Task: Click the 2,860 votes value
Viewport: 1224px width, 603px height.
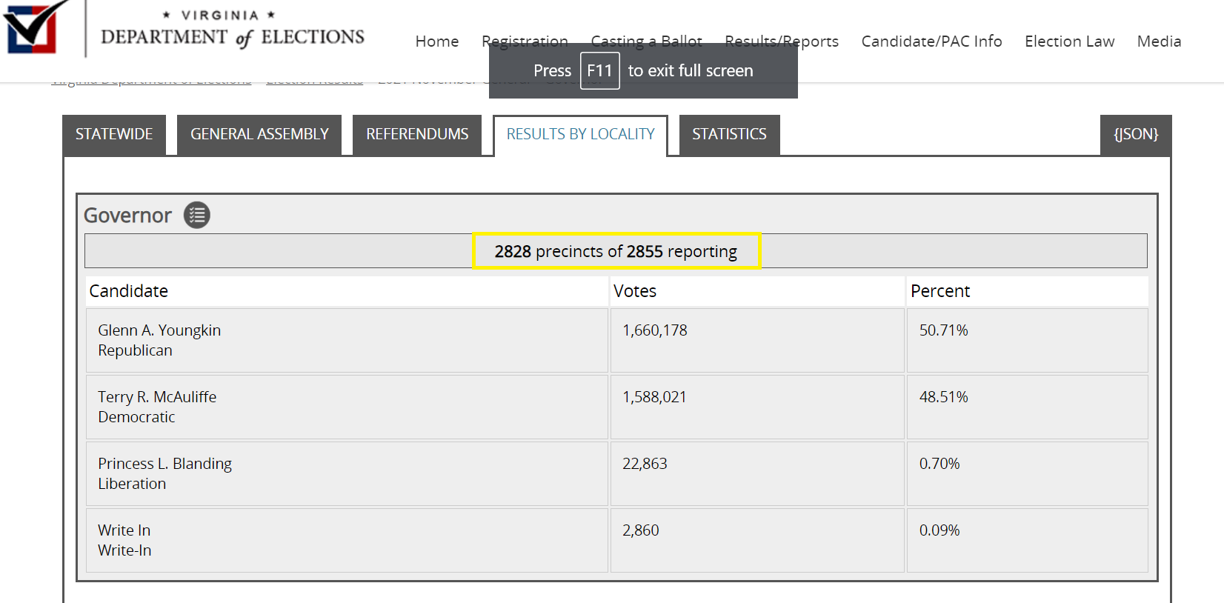Action: tap(641, 530)
